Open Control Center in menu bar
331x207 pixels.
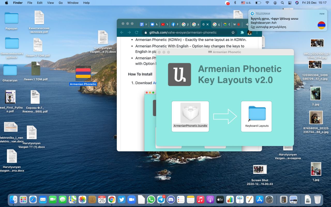(x=290, y=3)
